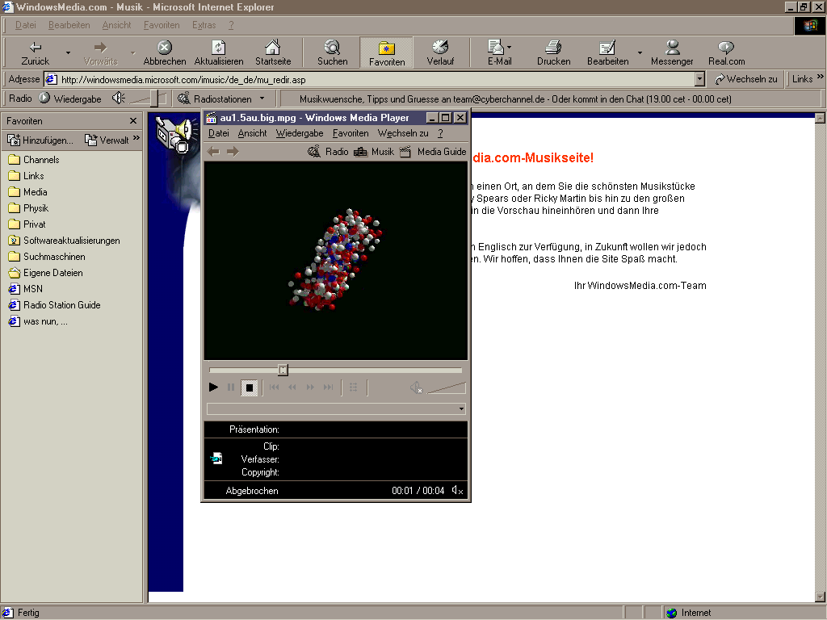This screenshot has width=827, height=620.
Task: Toggle mute speaker in Media Player controls
Action: (416, 387)
